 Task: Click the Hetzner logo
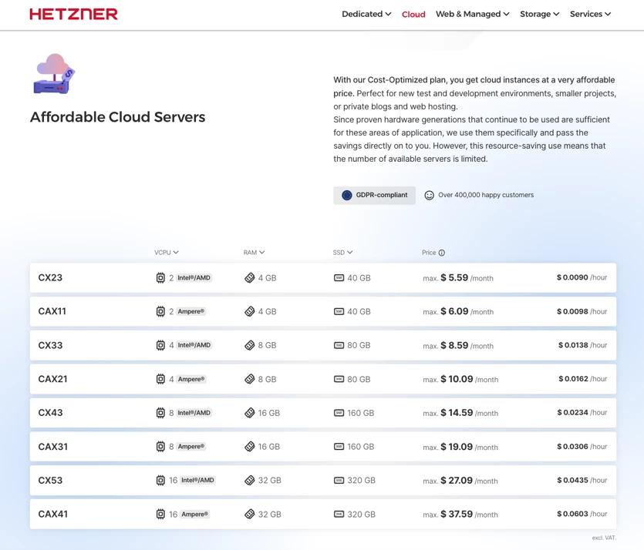73,14
